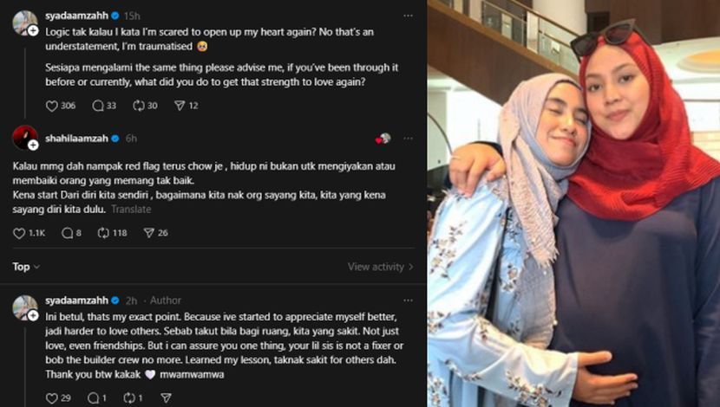
Task: Open replies on the post with 33 comments
Action: click(98, 106)
